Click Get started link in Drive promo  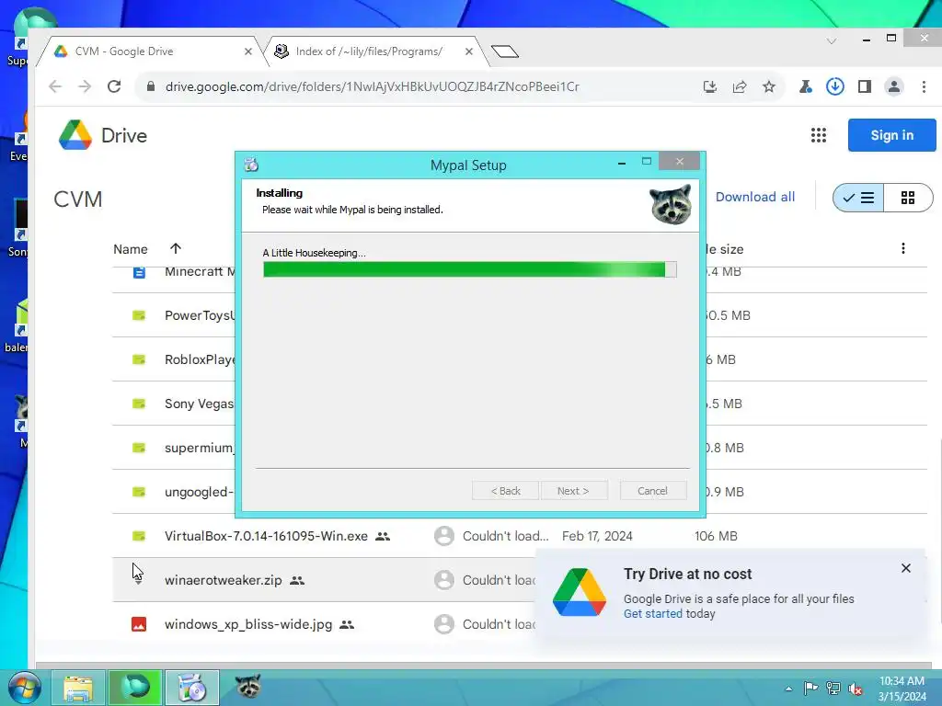(x=652, y=613)
